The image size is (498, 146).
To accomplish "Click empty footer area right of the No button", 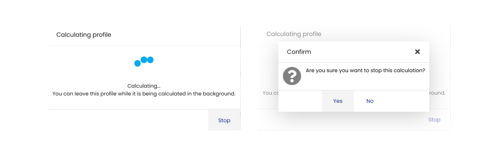I will 407,101.
